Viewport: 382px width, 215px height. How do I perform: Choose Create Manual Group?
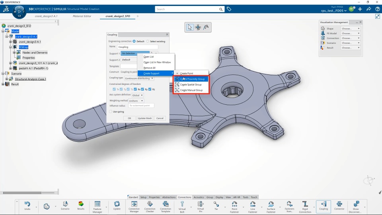click(x=191, y=90)
